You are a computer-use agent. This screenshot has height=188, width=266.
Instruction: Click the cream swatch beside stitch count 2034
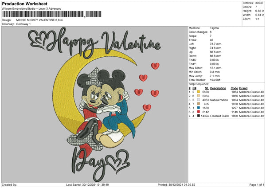click(199, 96)
